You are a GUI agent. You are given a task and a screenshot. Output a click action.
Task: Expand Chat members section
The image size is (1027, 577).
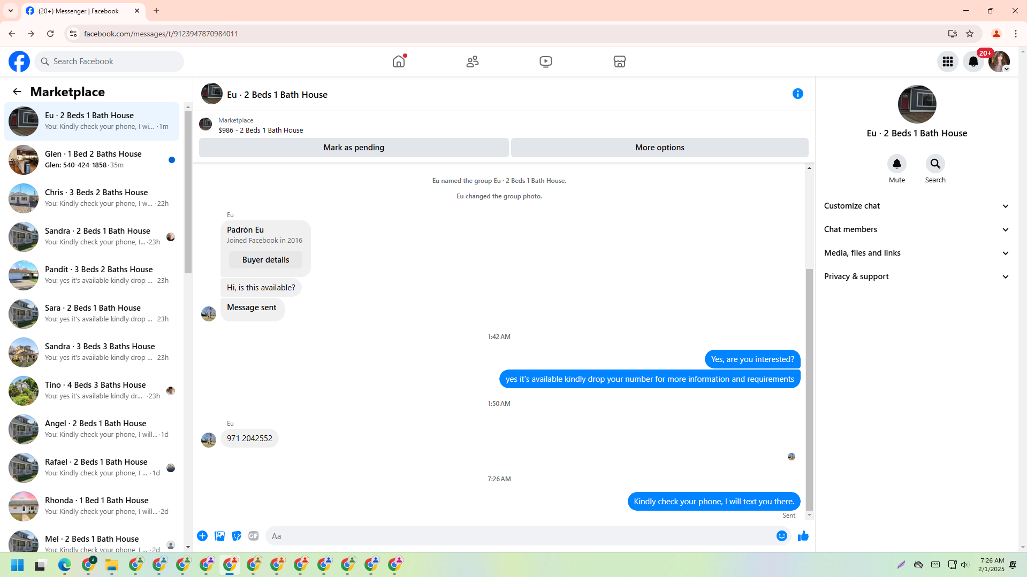coord(916,229)
